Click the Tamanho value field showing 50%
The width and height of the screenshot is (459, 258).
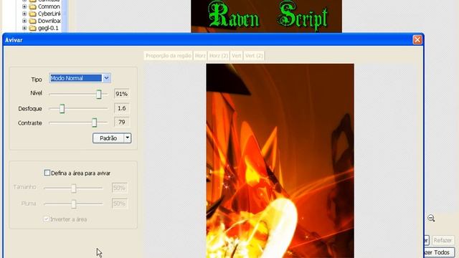tap(120, 188)
